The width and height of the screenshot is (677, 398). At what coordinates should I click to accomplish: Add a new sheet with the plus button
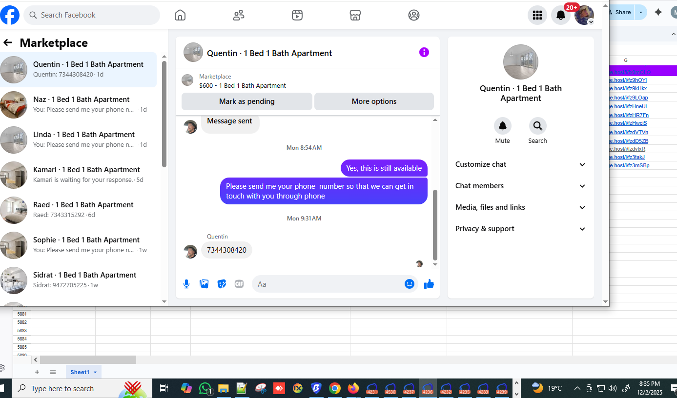point(37,372)
